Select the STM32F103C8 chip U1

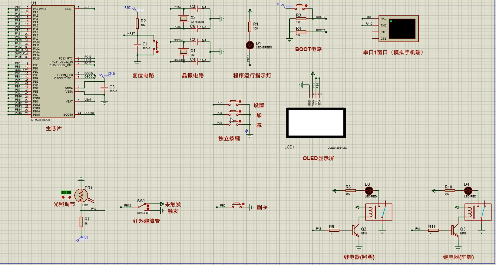[53, 62]
